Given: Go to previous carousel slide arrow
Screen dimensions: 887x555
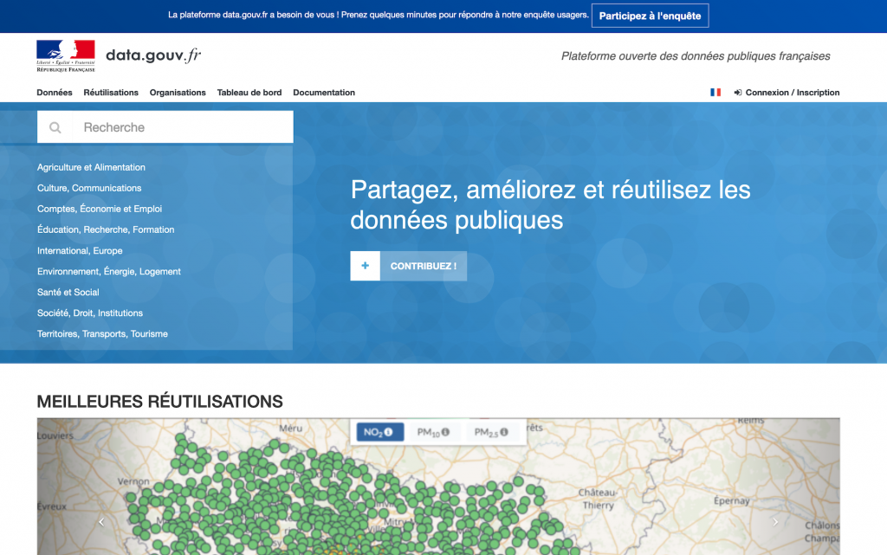Looking at the screenshot, I should click(x=101, y=521).
